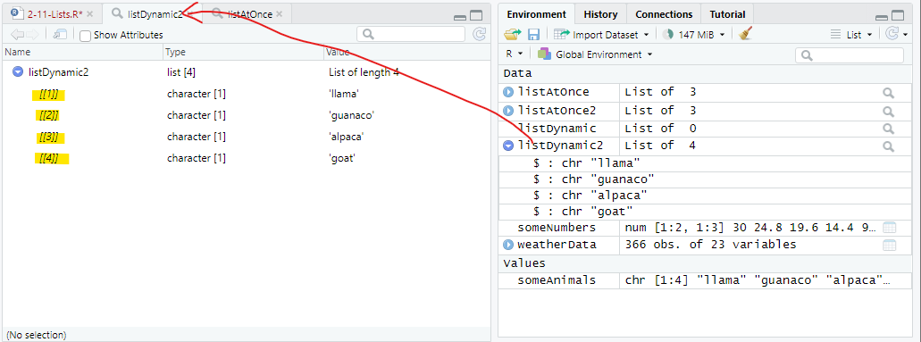921x342 pixels.
Task: Click refresh icon in object viewer toolbar
Action: point(480,35)
